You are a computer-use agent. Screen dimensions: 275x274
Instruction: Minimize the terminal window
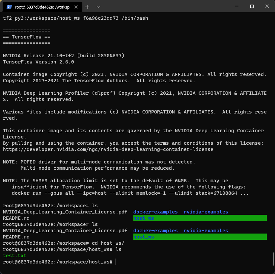coord(236,6)
